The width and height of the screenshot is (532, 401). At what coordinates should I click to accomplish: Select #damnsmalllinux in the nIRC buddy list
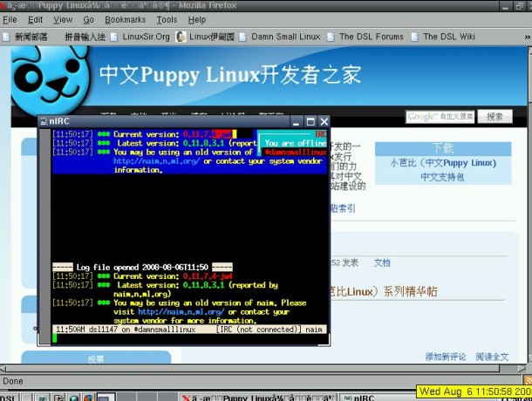(x=295, y=152)
